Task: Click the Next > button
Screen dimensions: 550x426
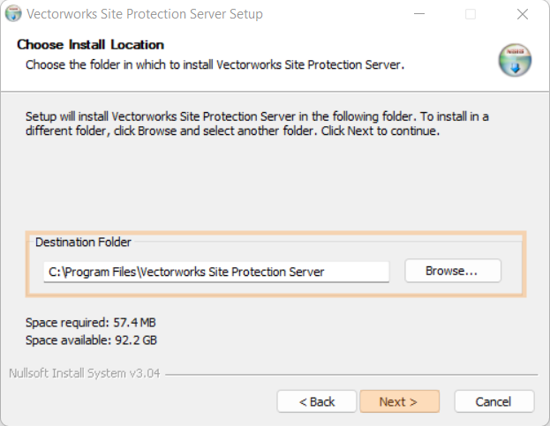Action: click(x=400, y=401)
